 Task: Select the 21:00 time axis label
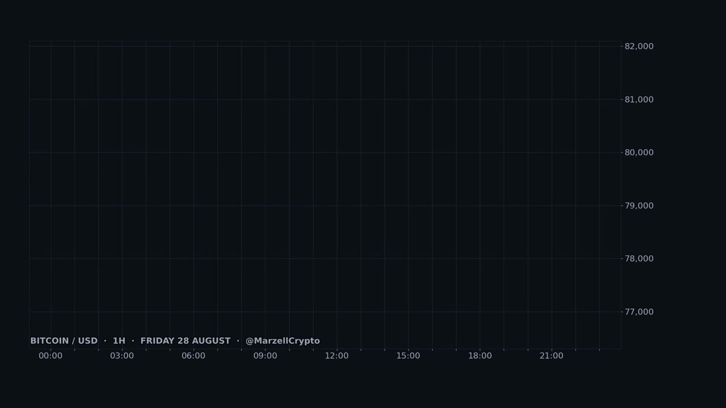[x=552, y=356]
